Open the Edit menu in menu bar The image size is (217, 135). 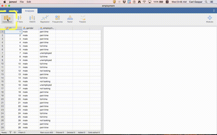click(29, 2)
